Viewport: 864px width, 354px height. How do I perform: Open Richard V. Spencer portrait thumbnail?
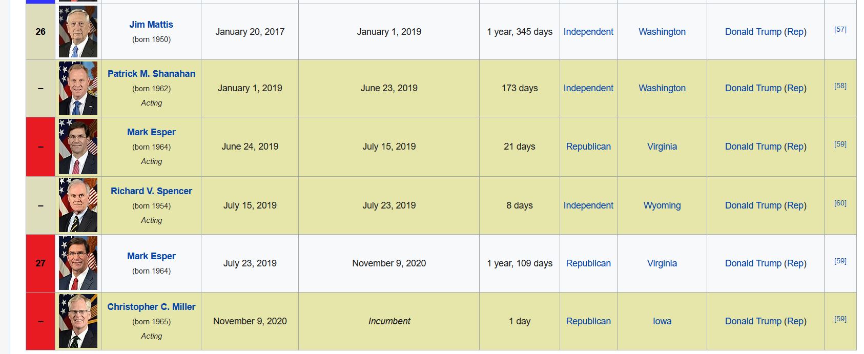[x=78, y=205]
